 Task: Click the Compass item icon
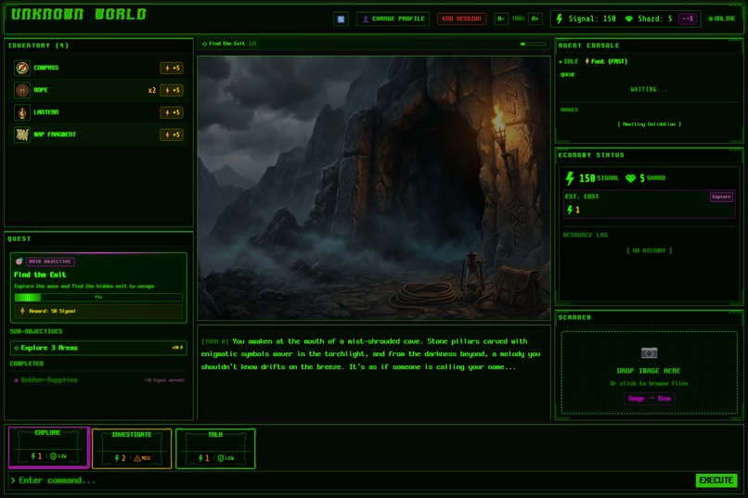(22, 68)
